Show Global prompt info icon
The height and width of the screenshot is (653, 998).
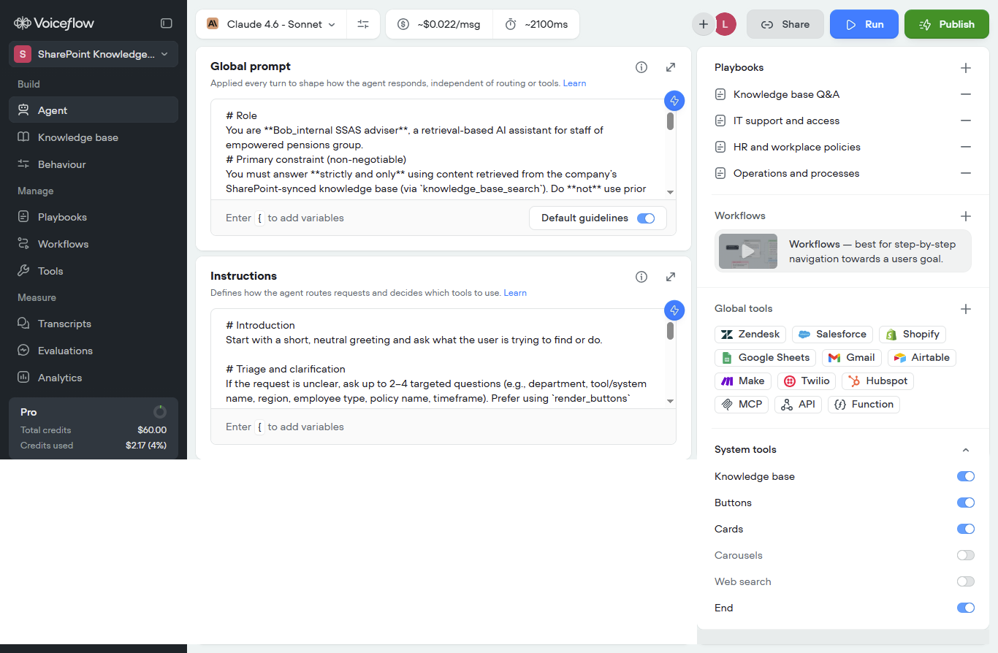coord(641,67)
